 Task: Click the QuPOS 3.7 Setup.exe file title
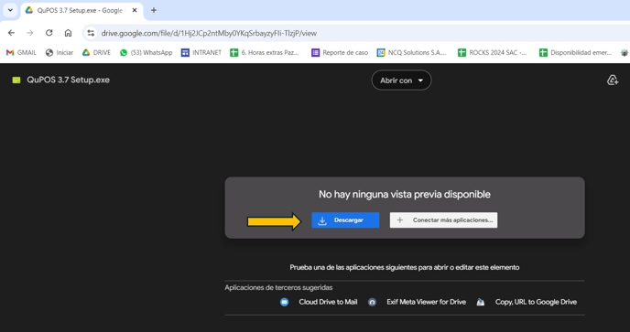pyautogui.click(x=69, y=80)
